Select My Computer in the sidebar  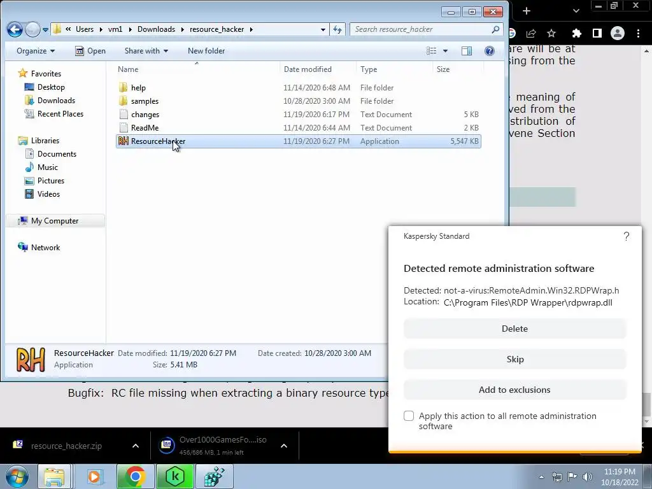[x=55, y=221]
